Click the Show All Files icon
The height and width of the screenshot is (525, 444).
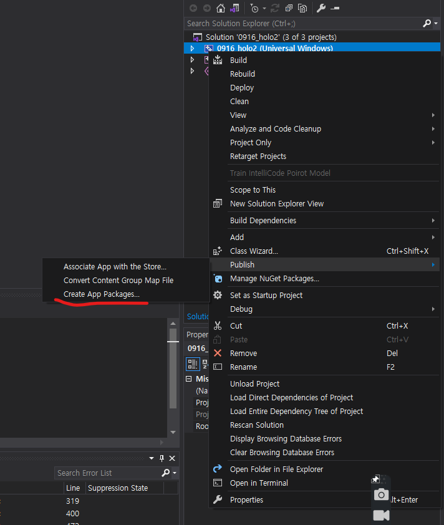tap(302, 8)
